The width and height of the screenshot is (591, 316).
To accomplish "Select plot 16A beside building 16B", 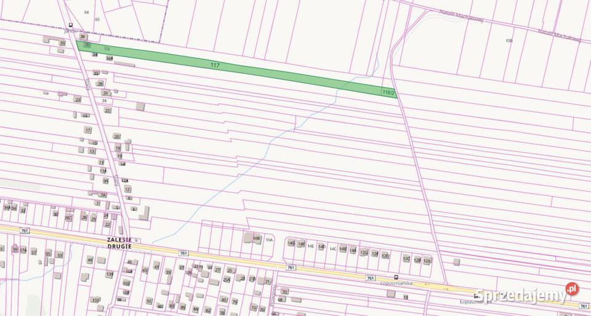I will tap(269, 240).
